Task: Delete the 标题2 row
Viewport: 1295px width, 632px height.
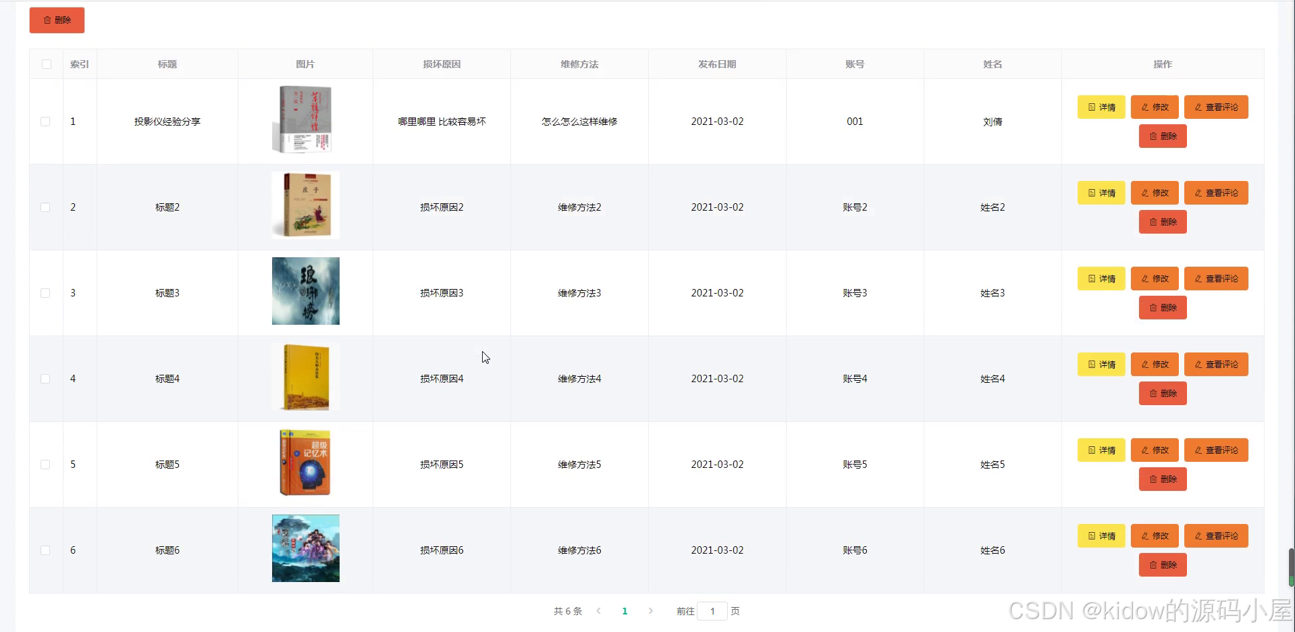Action: (1163, 221)
